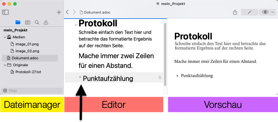Image resolution: width=278 pixels, height=122 pixels.
Task: Open Dokument.adoc in the file tree
Action: click(30, 58)
